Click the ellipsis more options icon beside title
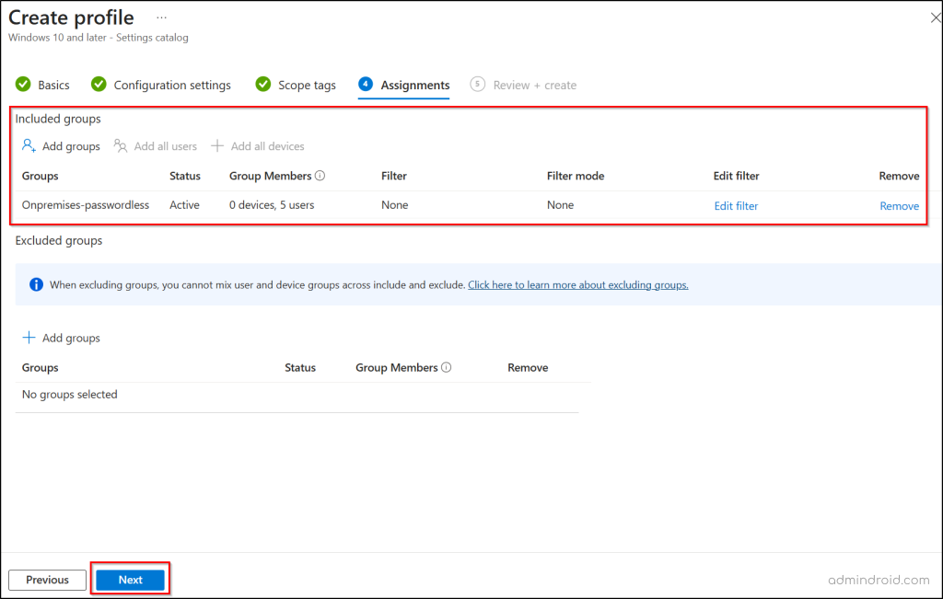The width and height of the screenshot is (943, 599). click(x=162, y=17)
